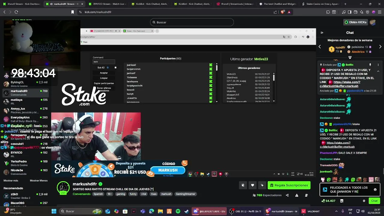Click nyodifr in top donors
Screen dimensions: 384x216
pyautogui.click(x=340, y=47)
